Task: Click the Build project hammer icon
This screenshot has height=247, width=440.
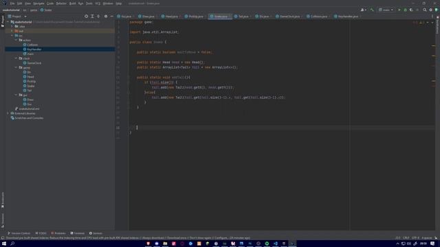Action: pyautogui.click(x=372, y=10)
